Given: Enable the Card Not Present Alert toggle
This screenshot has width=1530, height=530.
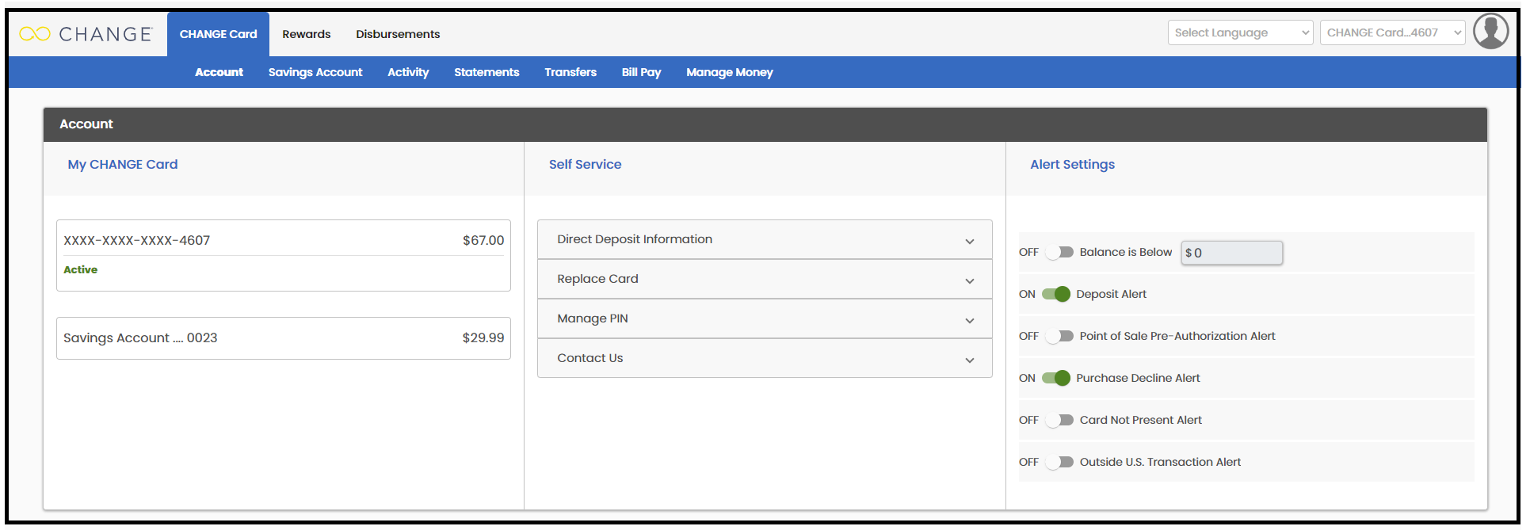Looking at the screenshot, I should [1059, 420].
